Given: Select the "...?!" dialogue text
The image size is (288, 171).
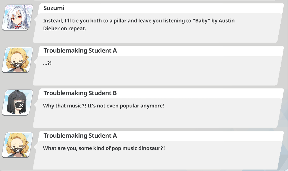Looking at the screenshot, I should point(47,63).
